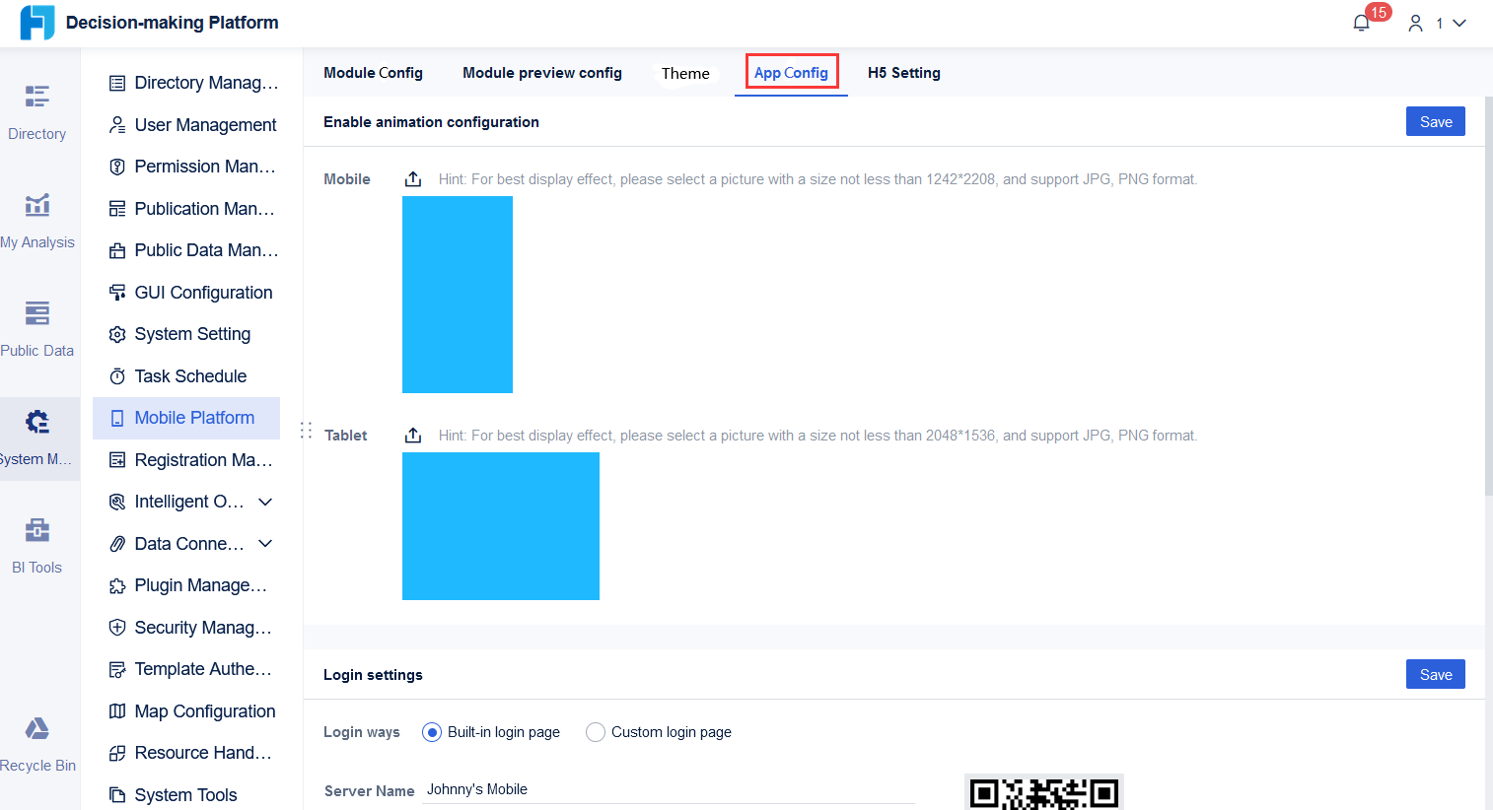Save the animation configuration
The width and height of the screenshot is (1493, 810).
pyautogui.click(x=1435, y=121)
